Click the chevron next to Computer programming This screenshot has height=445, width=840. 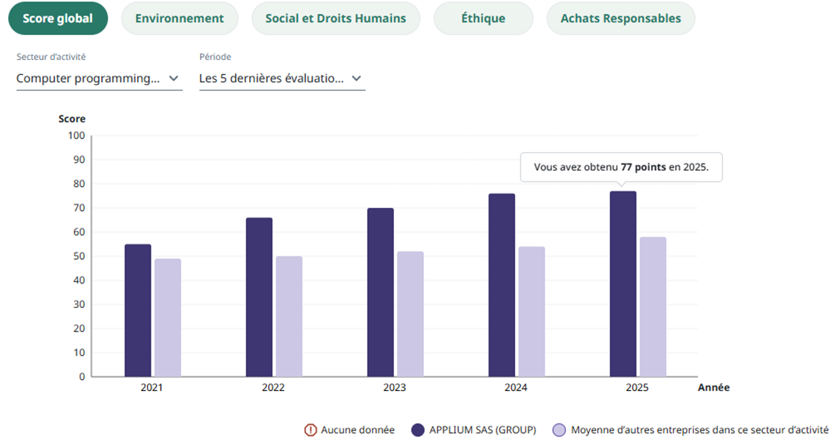174,79
